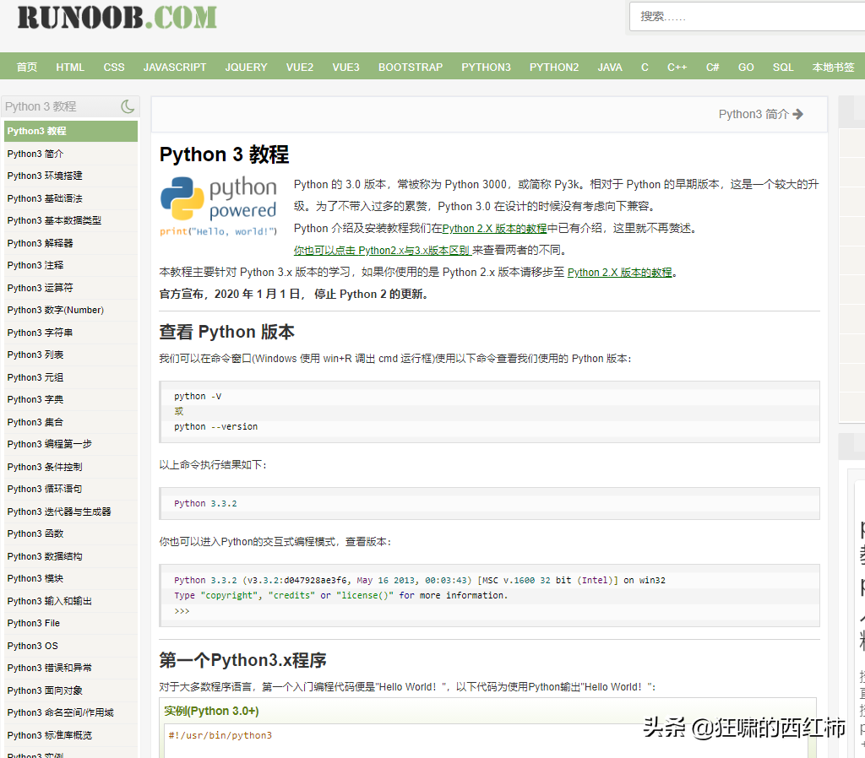Image resolution: width=865 pixels, height=758 pixels.
Task: Open the C nav item
Action: pos(645,67)
